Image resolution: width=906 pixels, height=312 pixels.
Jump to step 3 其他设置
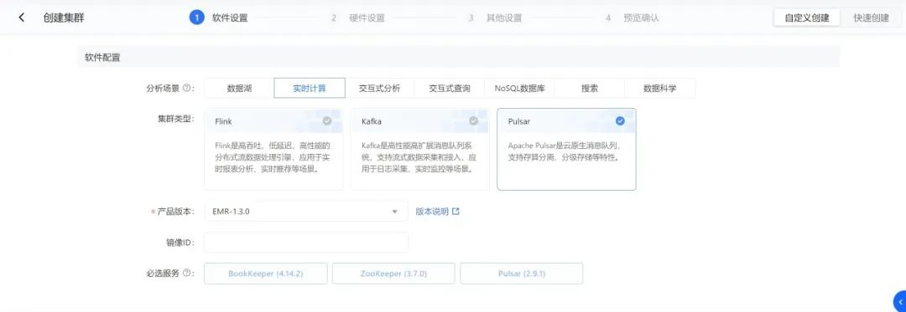click(495, 18)
